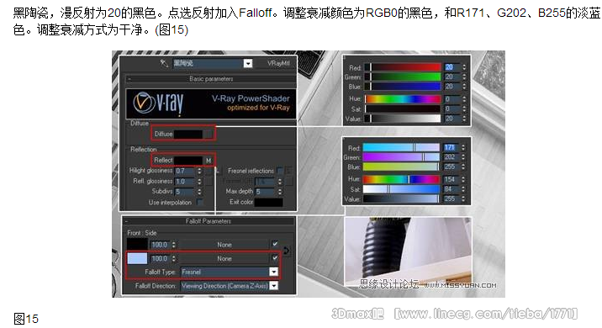The width and height of the screenshot is (602, 328).
Task: Click the Refl. glossiness spinner arrows
Action: (x=199, y=182)
